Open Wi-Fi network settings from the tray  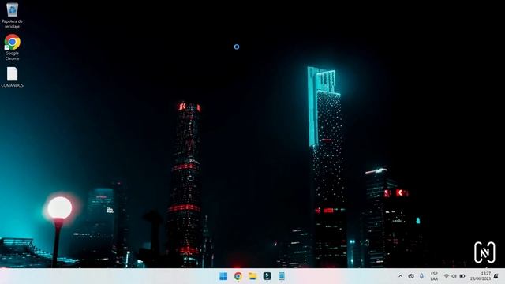(x=447, y=276)
